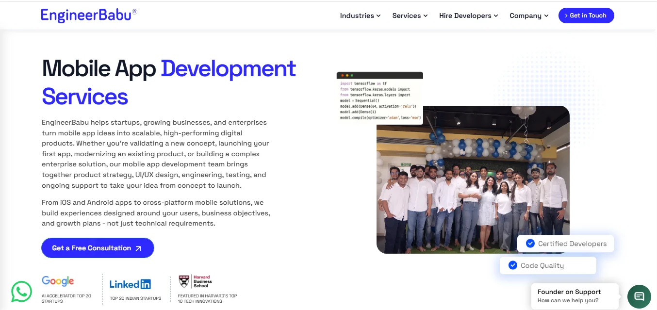Click the Get in Touch button
657x310 pixels.
[586, 16]
